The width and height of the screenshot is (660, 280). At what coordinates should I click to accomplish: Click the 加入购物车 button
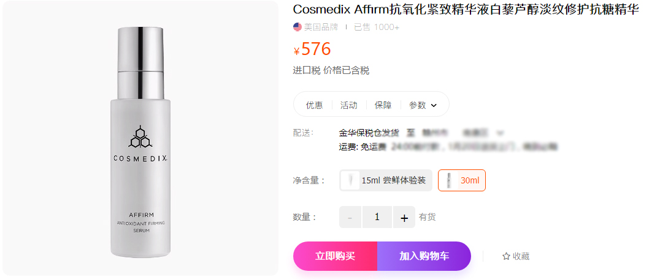click(x=424, y=256)
